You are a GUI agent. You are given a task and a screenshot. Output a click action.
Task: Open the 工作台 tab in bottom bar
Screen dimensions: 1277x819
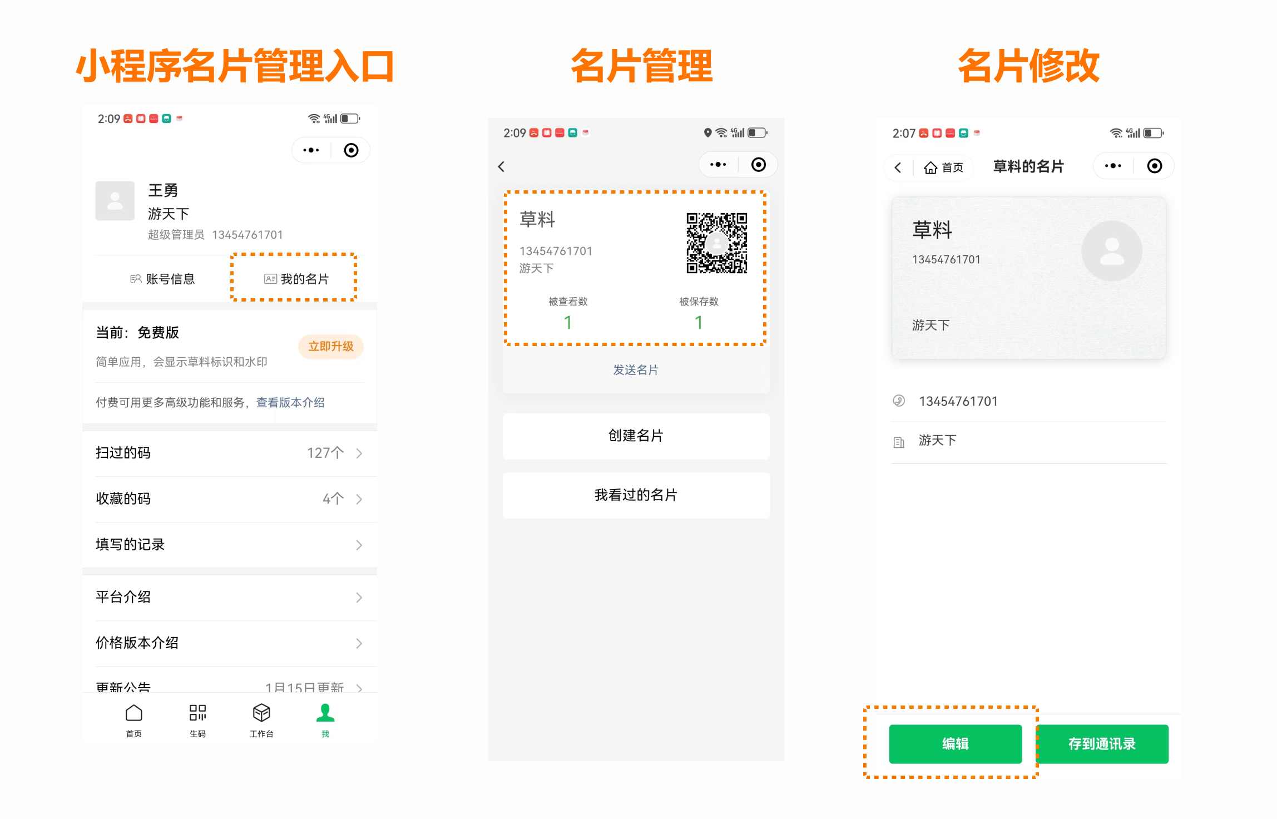[261, 719]
